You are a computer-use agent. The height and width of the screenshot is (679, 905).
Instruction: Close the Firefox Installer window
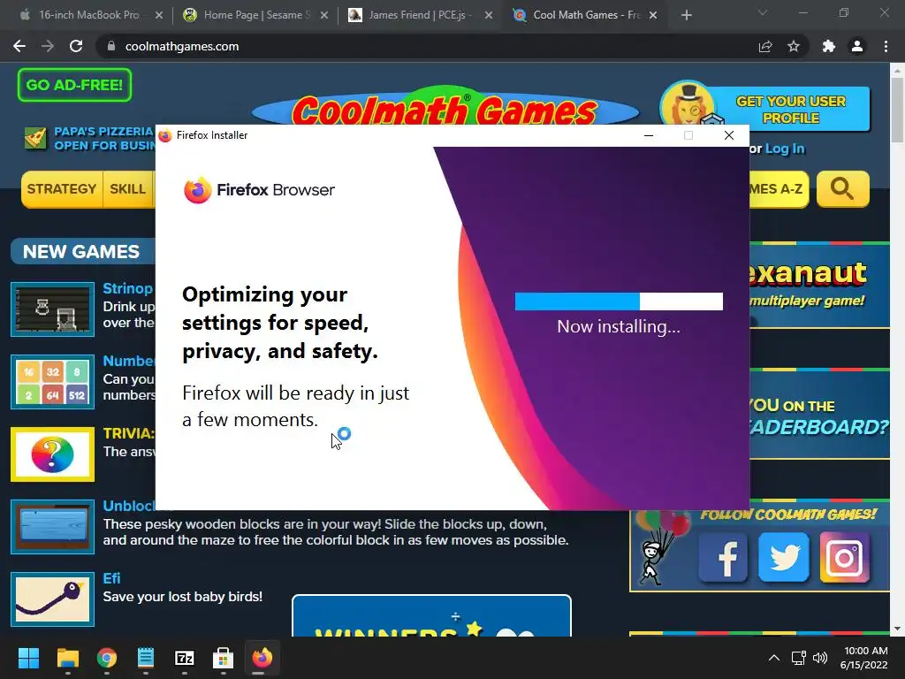pos(729,135)
